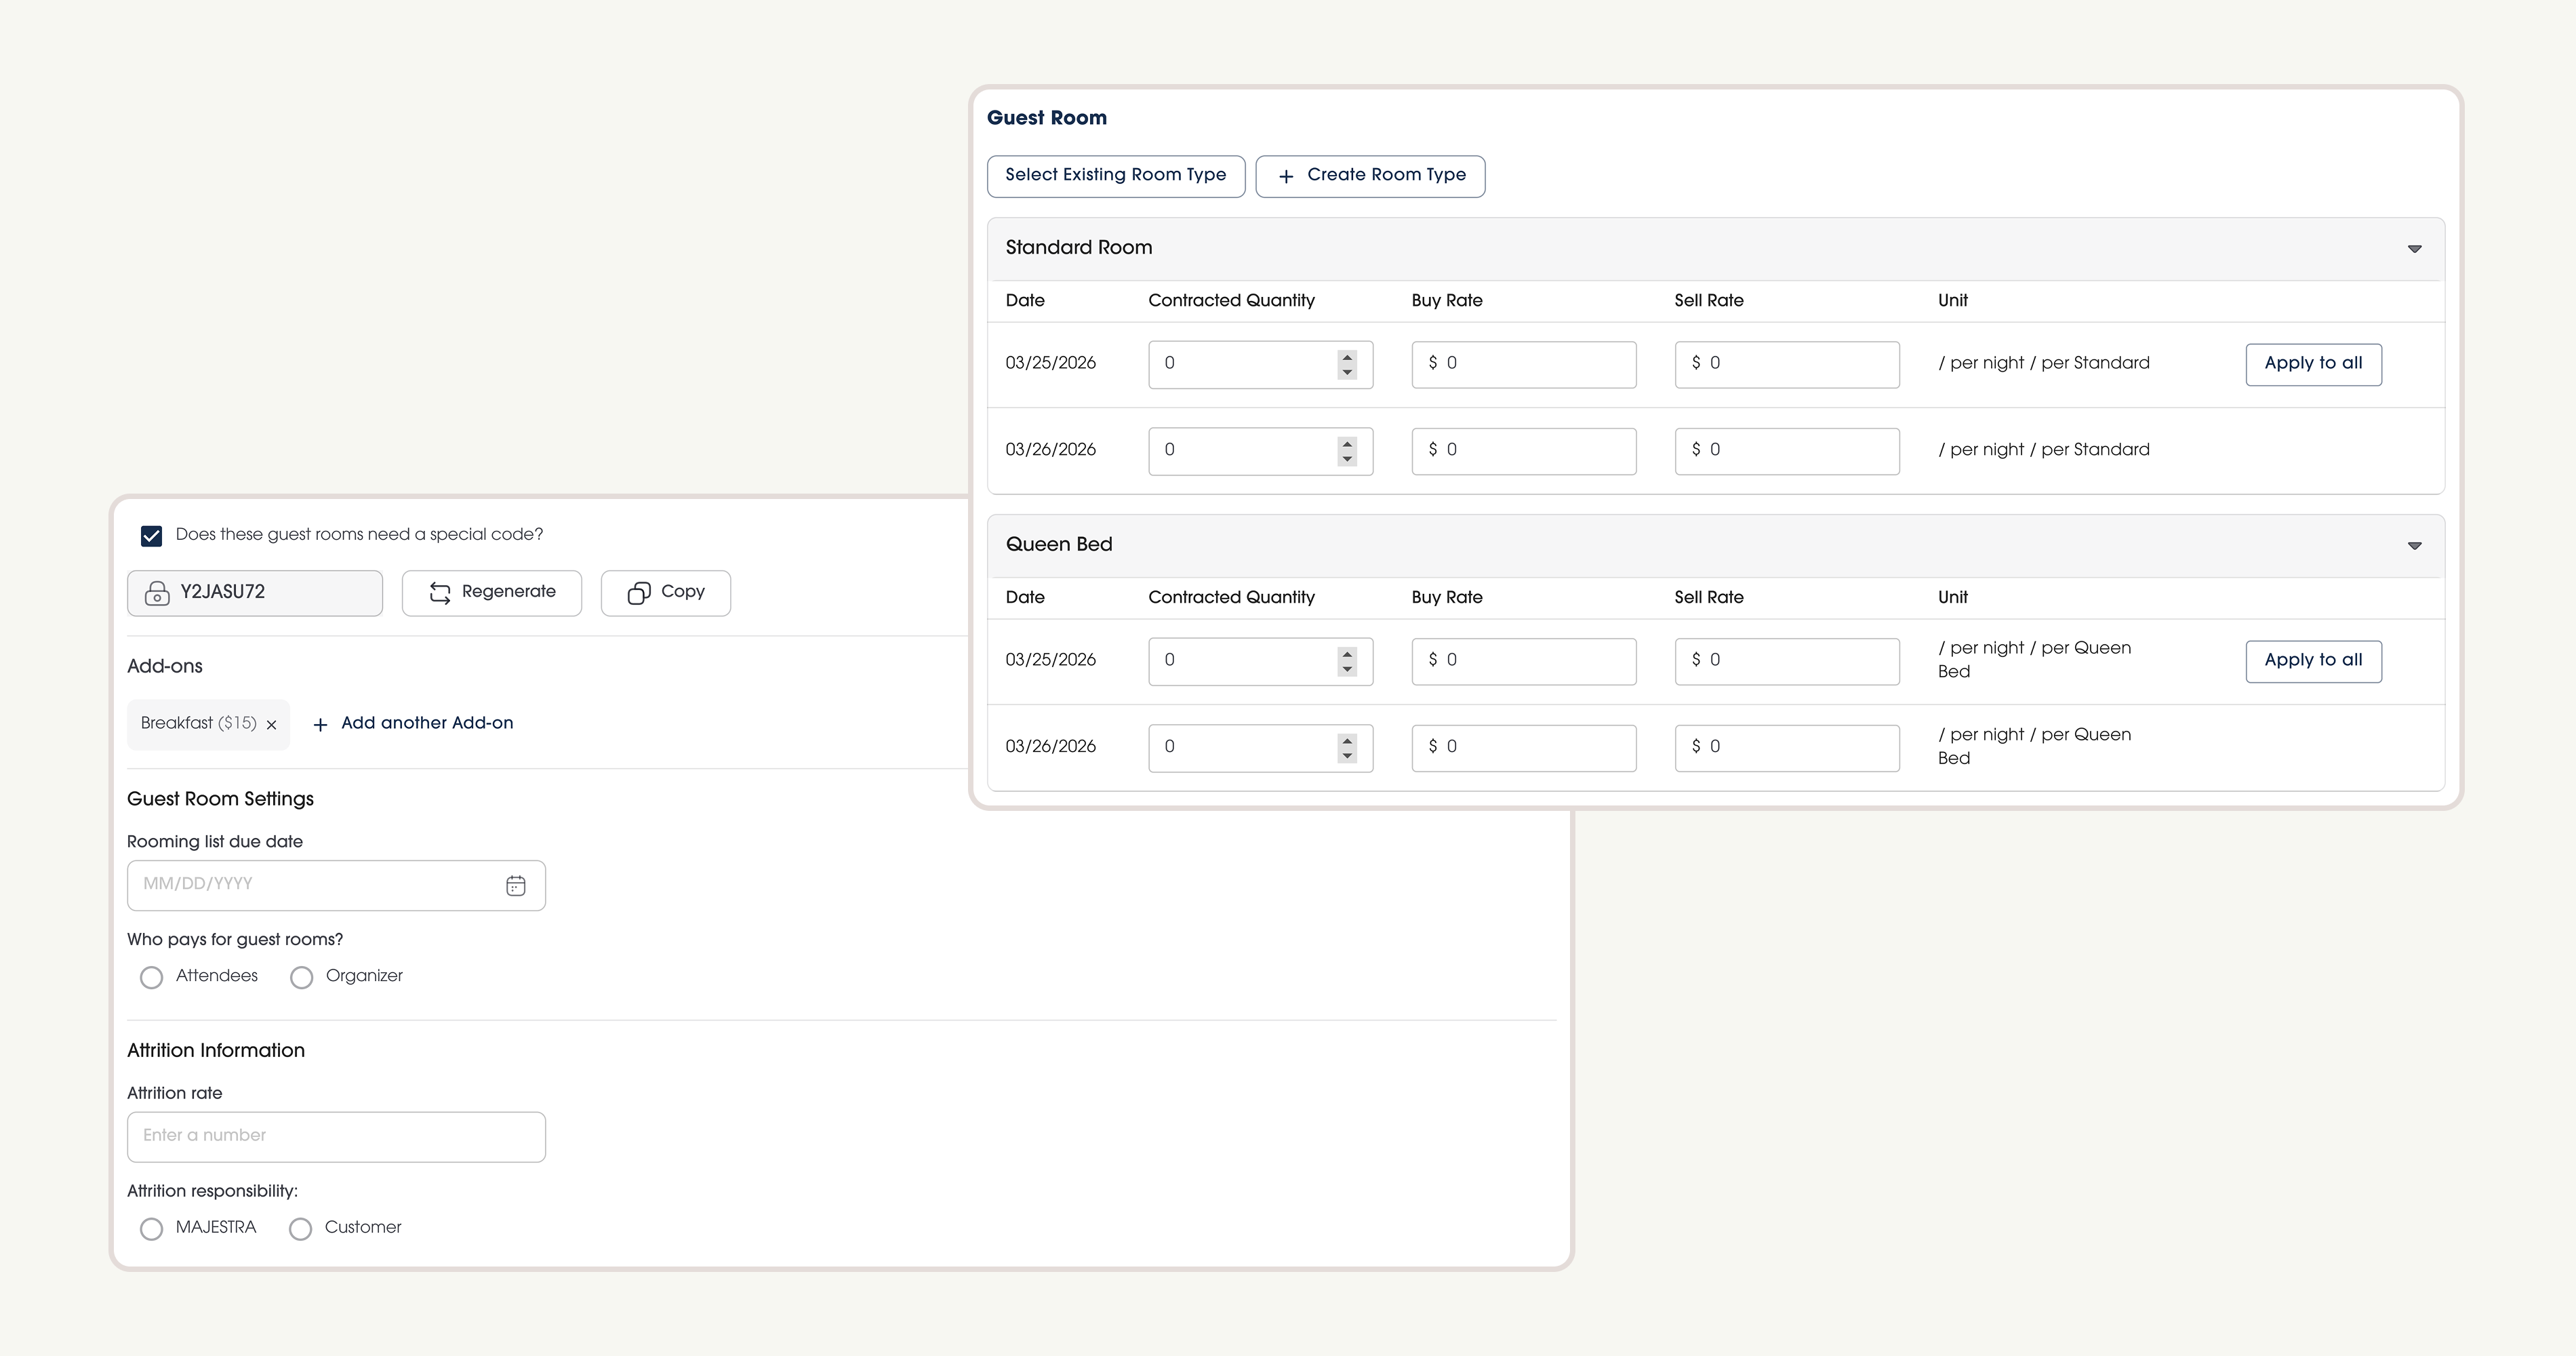Uncheck the special code checkbox
2576x1356 pixels.
coord(151,536)
